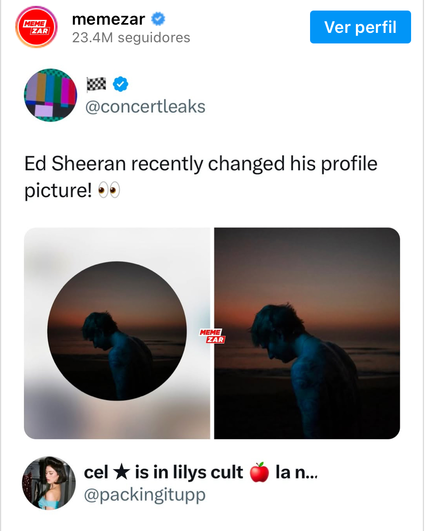Image resolution: width=433 pixels, height=531 pixels.
Task: Click the black star in cel's name
Action: (121, 472)
